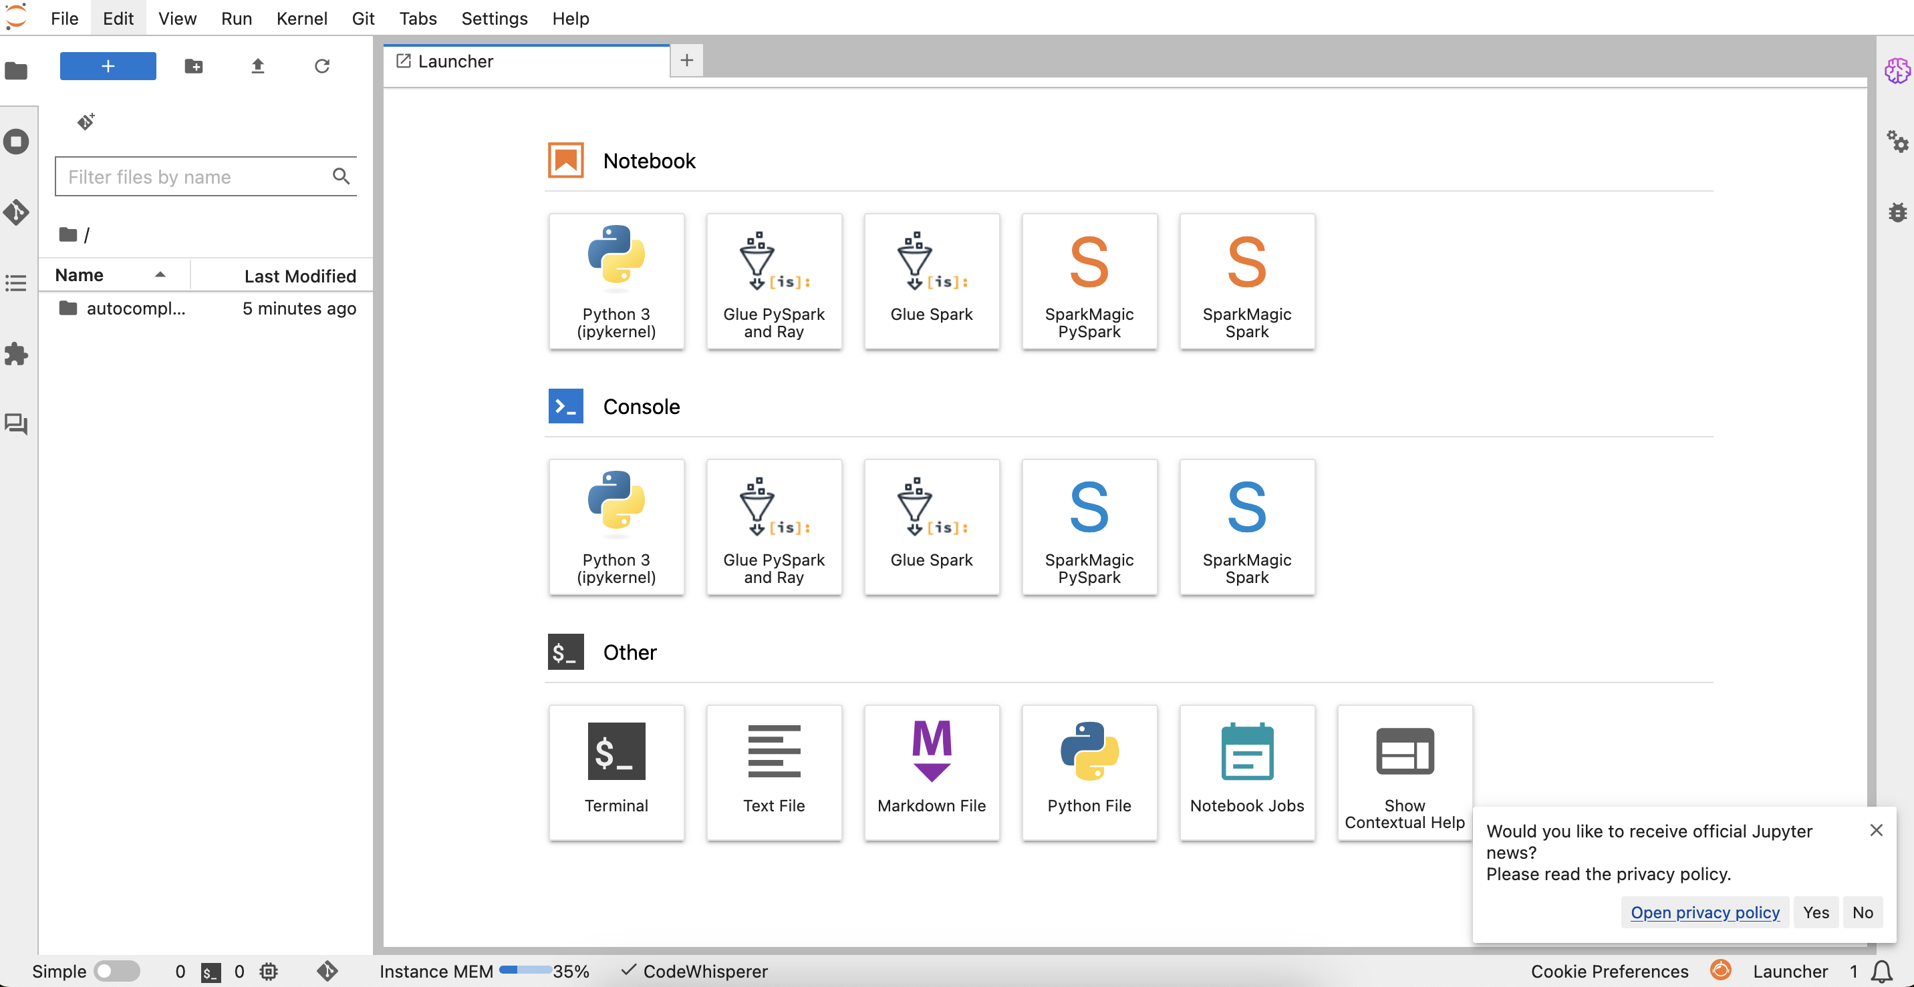Viewport: 1914px width, 987px height.
Task: Add a new tab next to Launcher
Action: tap(686, 60)
